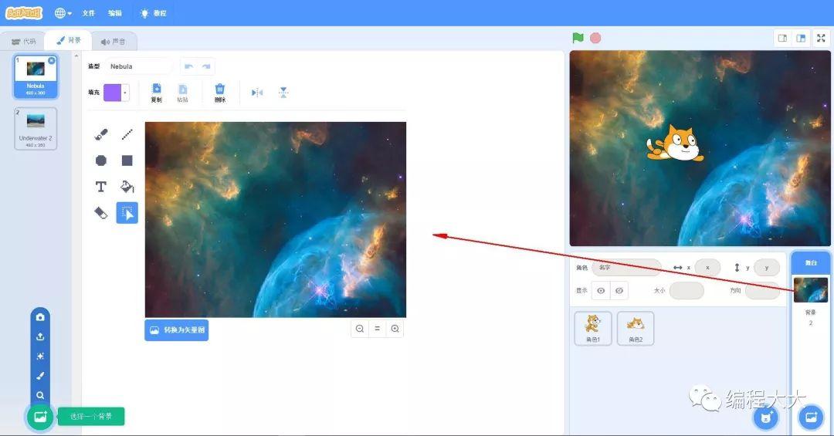Image resolution: width=834 pixels, height=436 pixels.
Task: Select the 角色1 sprite thumbnail
Action: pyautogui.click(x=593, y=328)
